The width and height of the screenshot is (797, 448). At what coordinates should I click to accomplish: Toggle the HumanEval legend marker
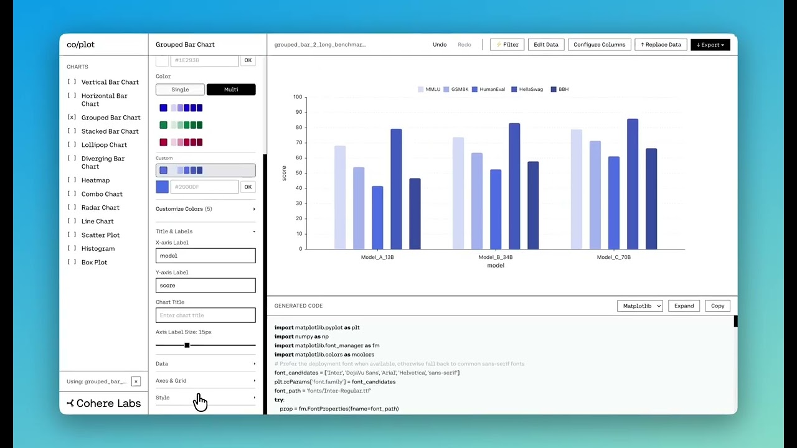(x=474, y=90)
